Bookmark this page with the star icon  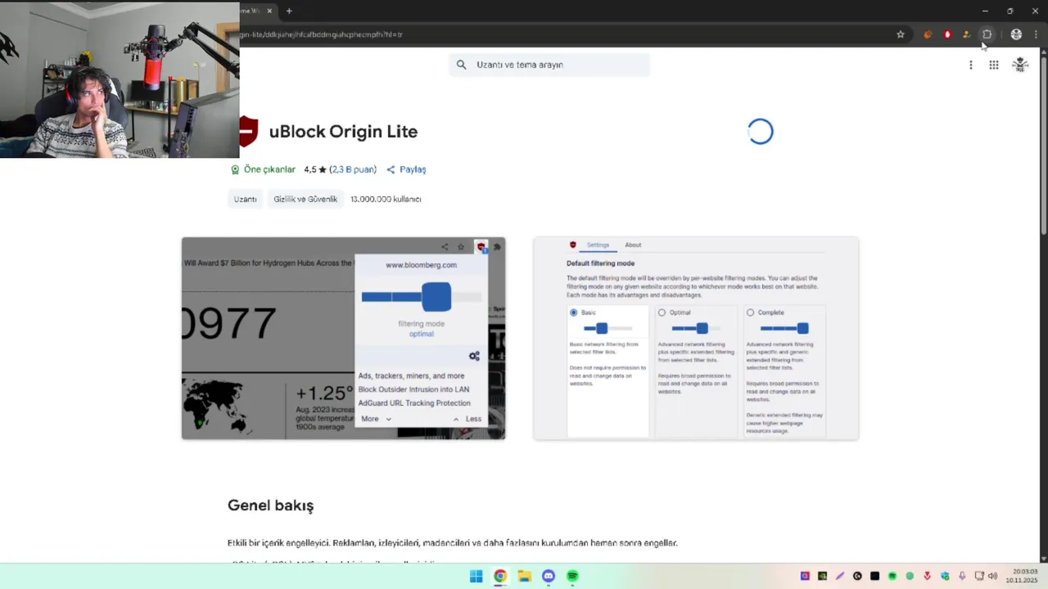901,34
